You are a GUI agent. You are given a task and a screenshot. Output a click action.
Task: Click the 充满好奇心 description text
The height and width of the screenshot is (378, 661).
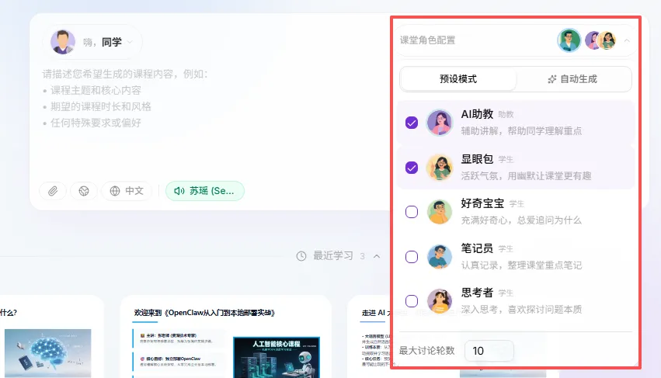coord(521,220)
